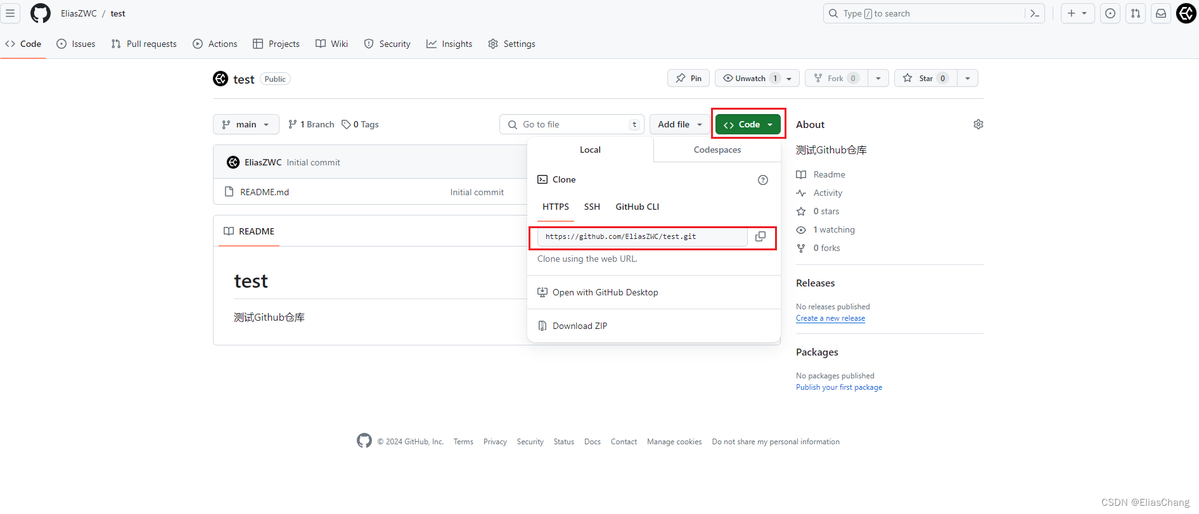Open the Actions tab

215,44
